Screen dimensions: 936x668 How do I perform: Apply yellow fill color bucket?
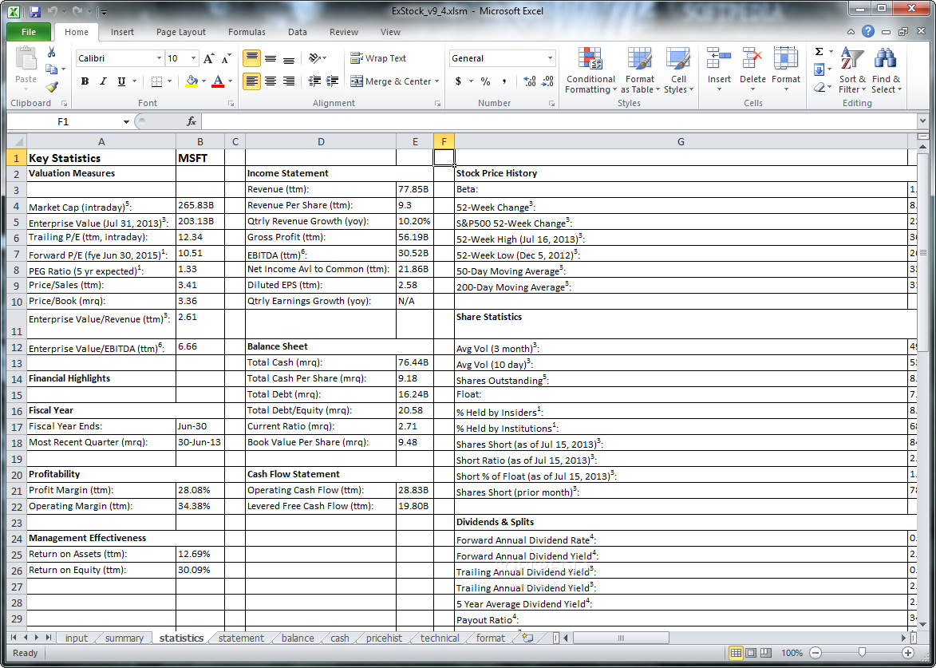click(x=192, y=81)
